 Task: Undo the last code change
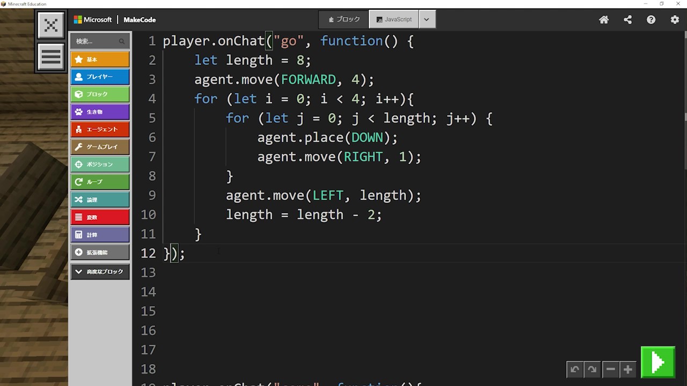(575, 369)
